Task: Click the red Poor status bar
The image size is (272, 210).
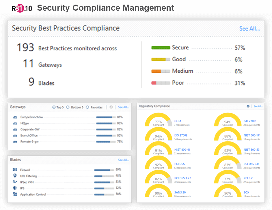Action: tap(161, 83)
